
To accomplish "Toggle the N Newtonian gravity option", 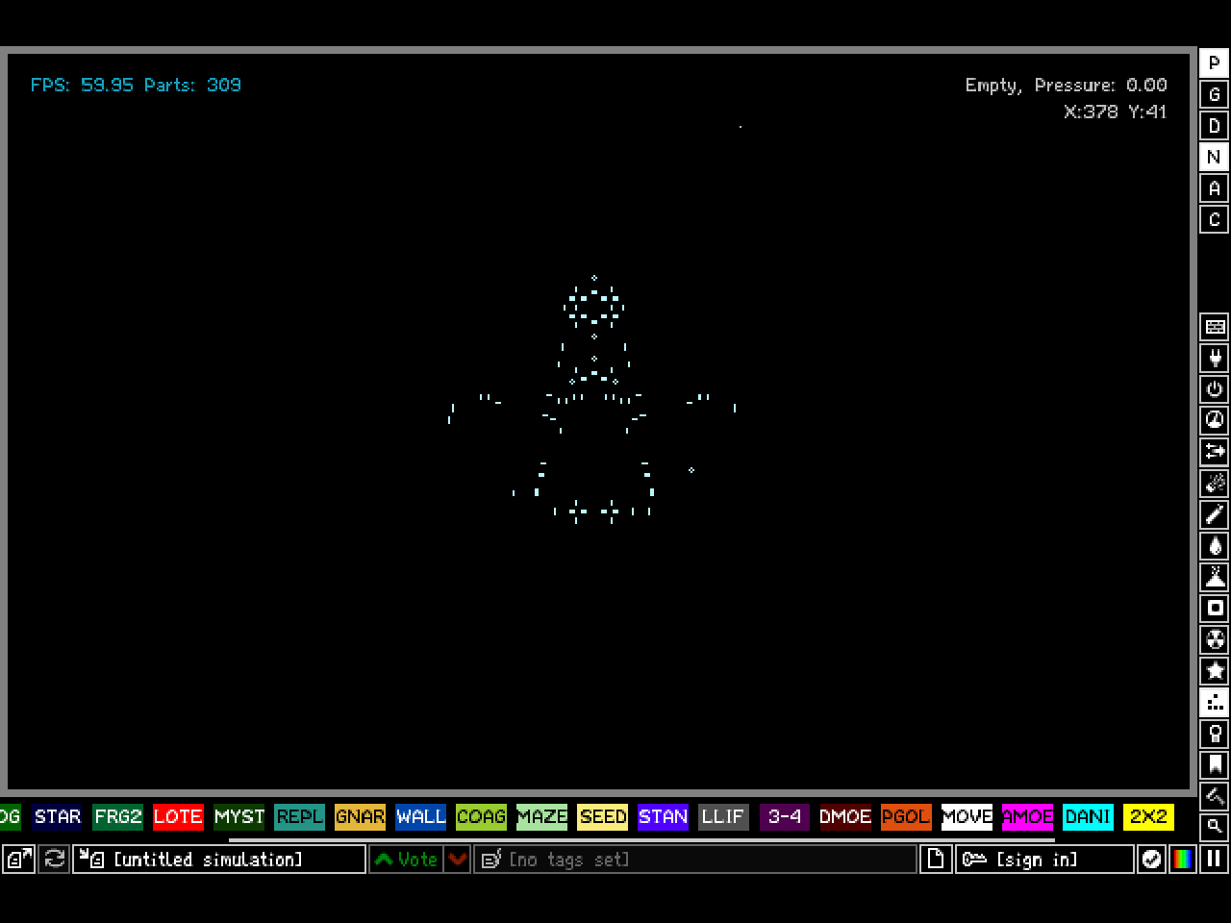I will point(1215,157).
